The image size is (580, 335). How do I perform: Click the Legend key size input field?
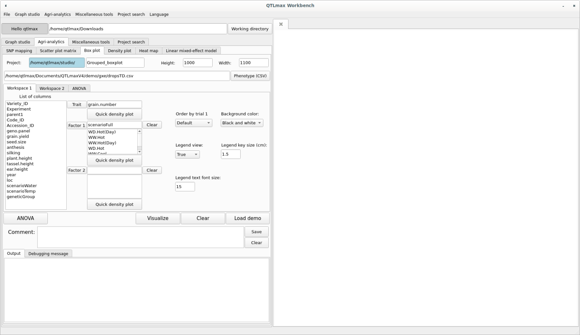point(231,154)
